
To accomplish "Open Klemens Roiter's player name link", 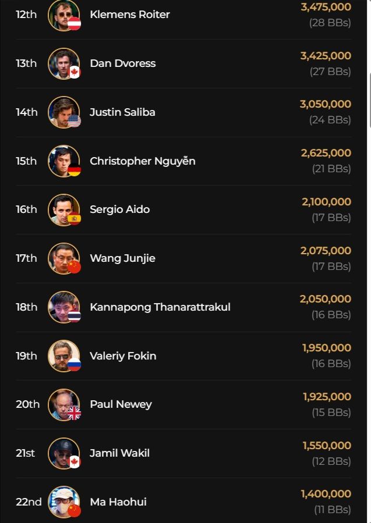I will tap(130, 15).
